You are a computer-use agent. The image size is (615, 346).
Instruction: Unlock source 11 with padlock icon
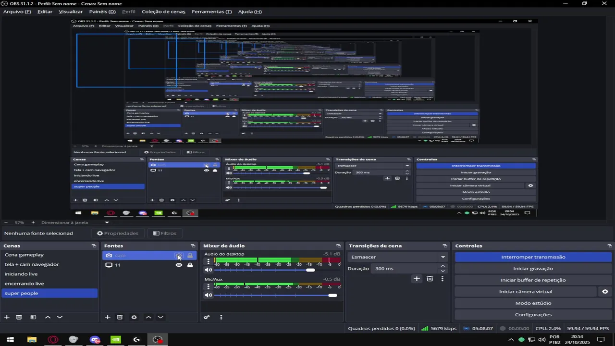pyautogui.click(x=190, y=265)
